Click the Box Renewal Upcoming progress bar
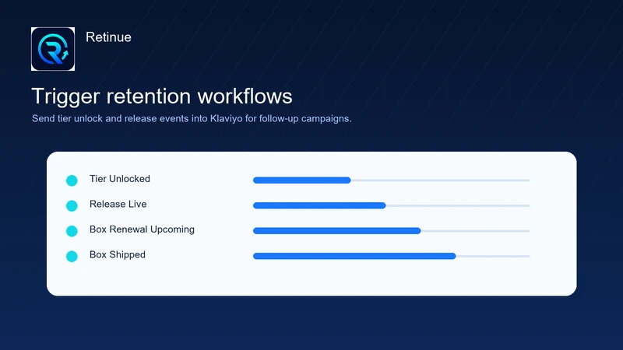The image size is (623, 350). pyautogui.click(x=392, y=231)
